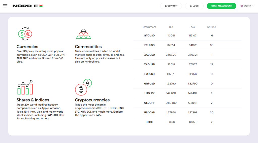Click the USDCAD spread value 30
The width and height of the screenshot is (258, 143).
click(x=212, y=112)
